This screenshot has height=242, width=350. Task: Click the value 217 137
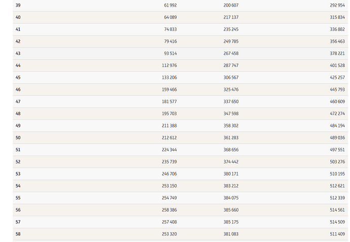231,17
